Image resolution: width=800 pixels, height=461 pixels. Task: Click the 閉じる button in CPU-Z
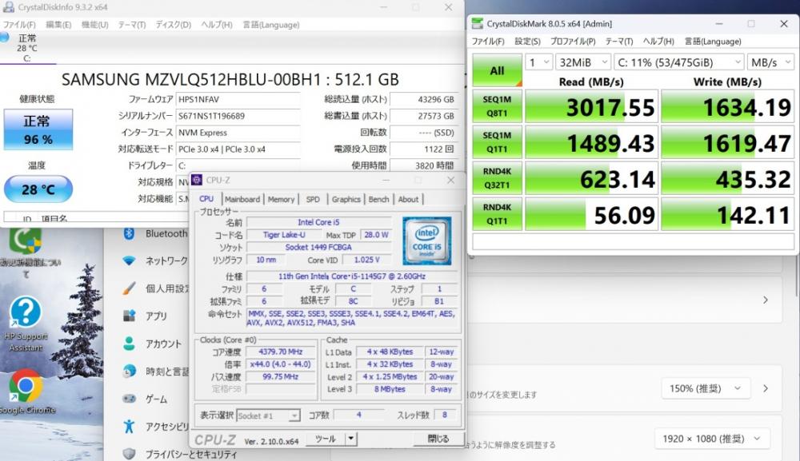(x=438, y=439)
